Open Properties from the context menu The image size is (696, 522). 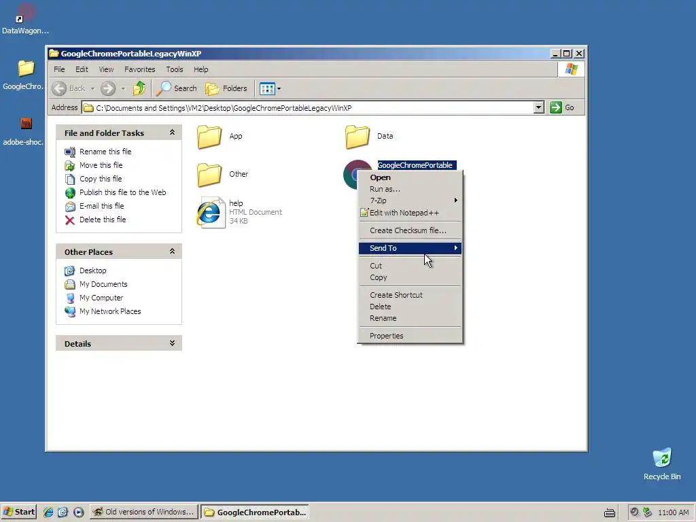(x=410, y=336)
